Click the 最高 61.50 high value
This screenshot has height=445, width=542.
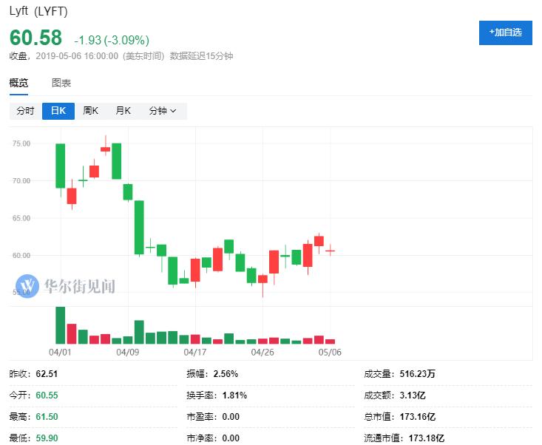(x=47, y=417)
